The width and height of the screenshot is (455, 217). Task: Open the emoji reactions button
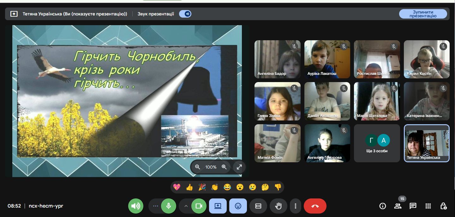click(x=238, y=206)
